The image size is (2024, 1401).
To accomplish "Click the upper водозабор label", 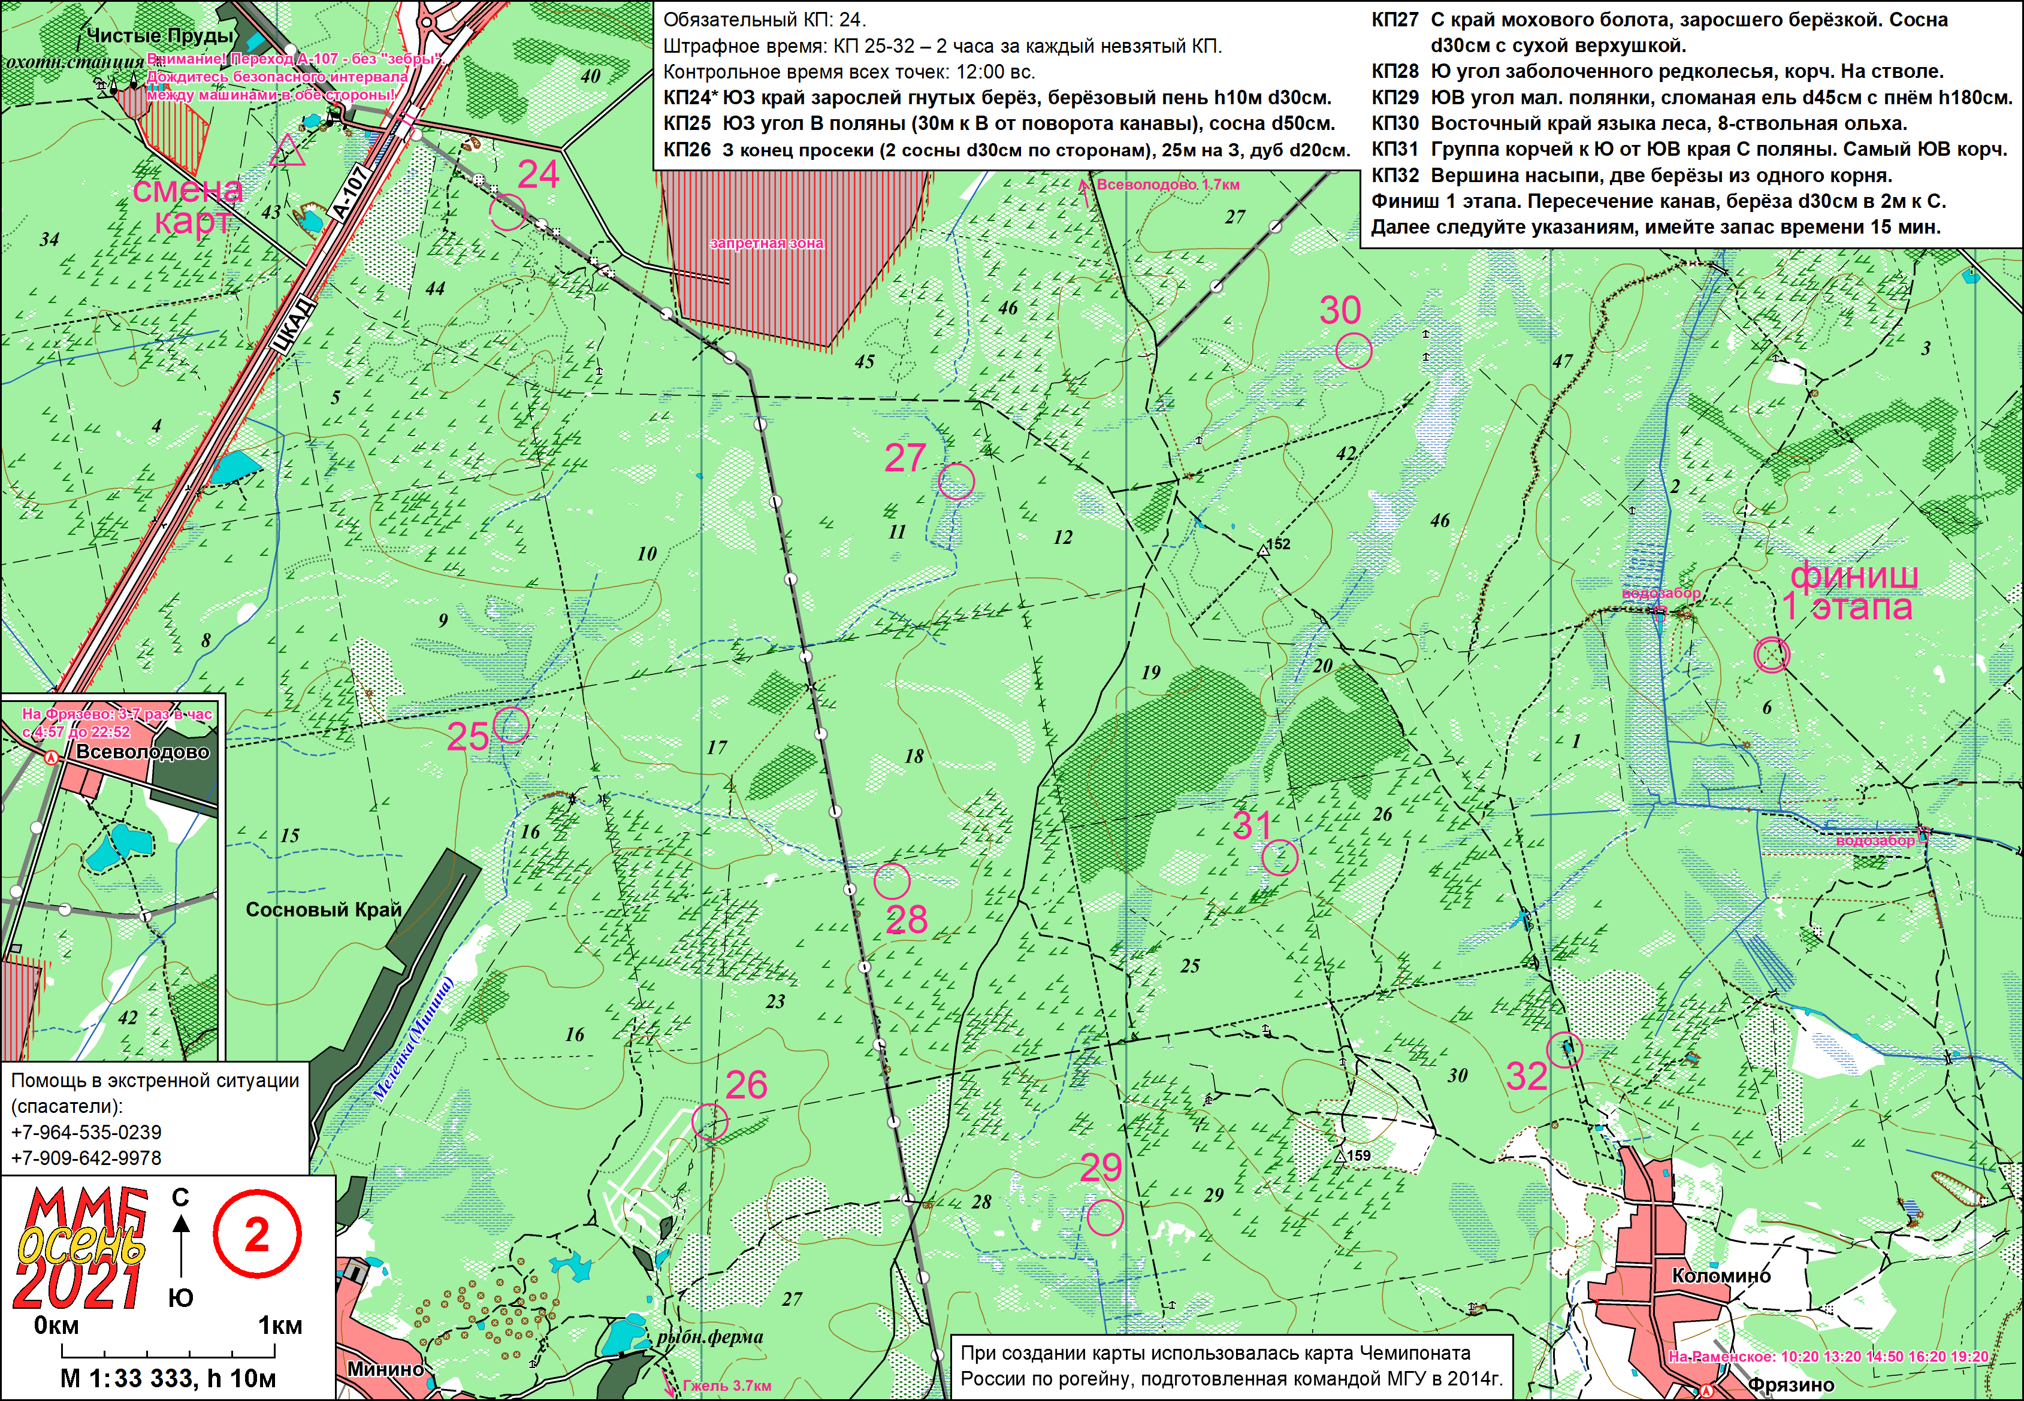I will pyautogui.click(x=1660, y=594).
